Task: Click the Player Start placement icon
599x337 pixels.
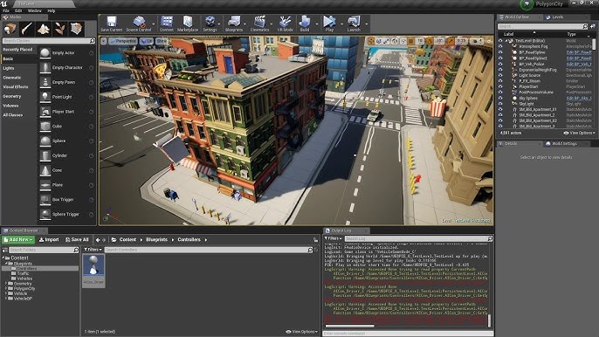Action: (45, 112)
